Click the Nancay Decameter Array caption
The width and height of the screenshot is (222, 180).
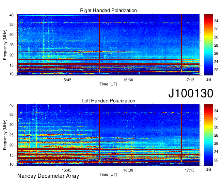pos(48,176)
